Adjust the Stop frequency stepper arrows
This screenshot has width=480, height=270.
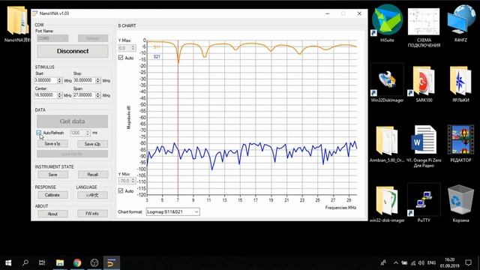[x=98, y=80]
